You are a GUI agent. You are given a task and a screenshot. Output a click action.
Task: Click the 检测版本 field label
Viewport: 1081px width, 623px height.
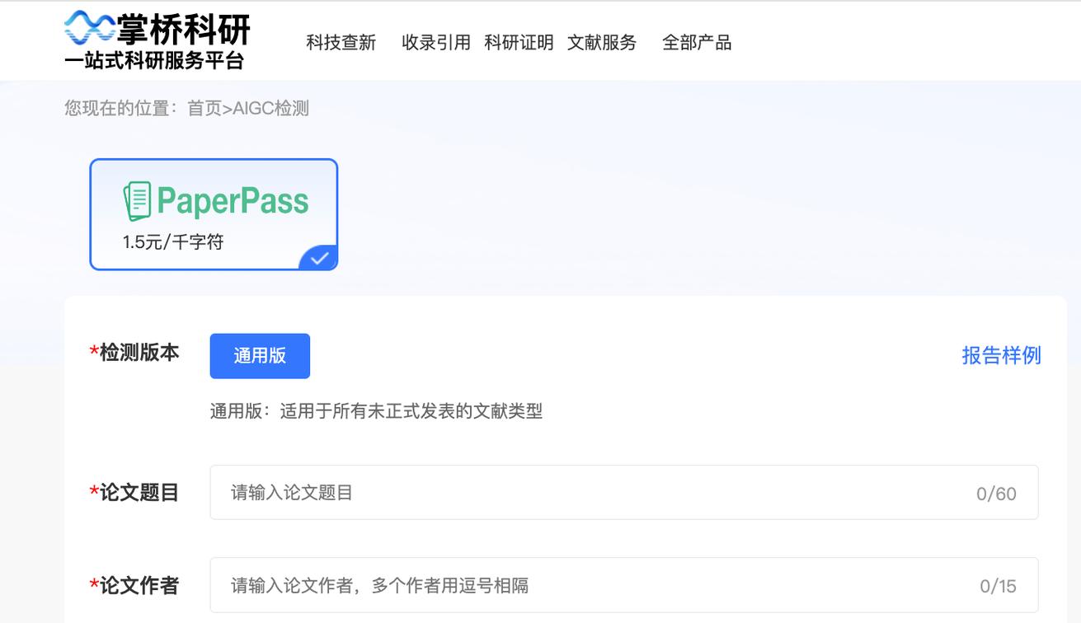click(134, 353)
